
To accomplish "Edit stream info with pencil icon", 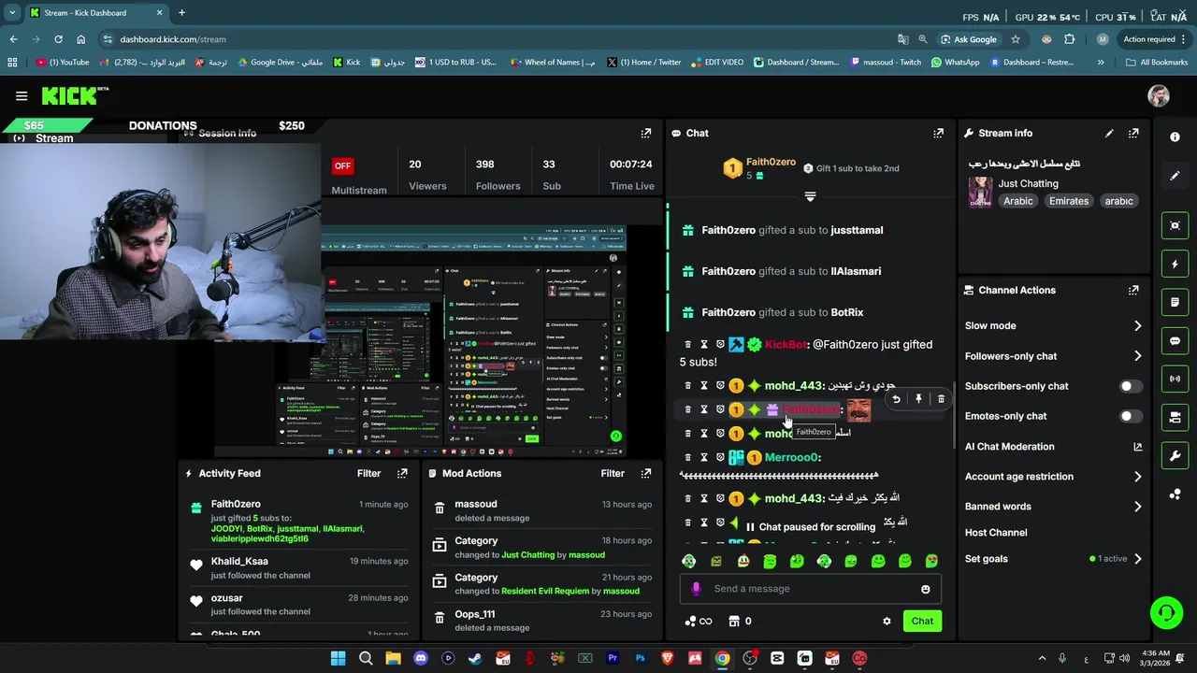I will pyautogui.click(x=1109, y=133).
